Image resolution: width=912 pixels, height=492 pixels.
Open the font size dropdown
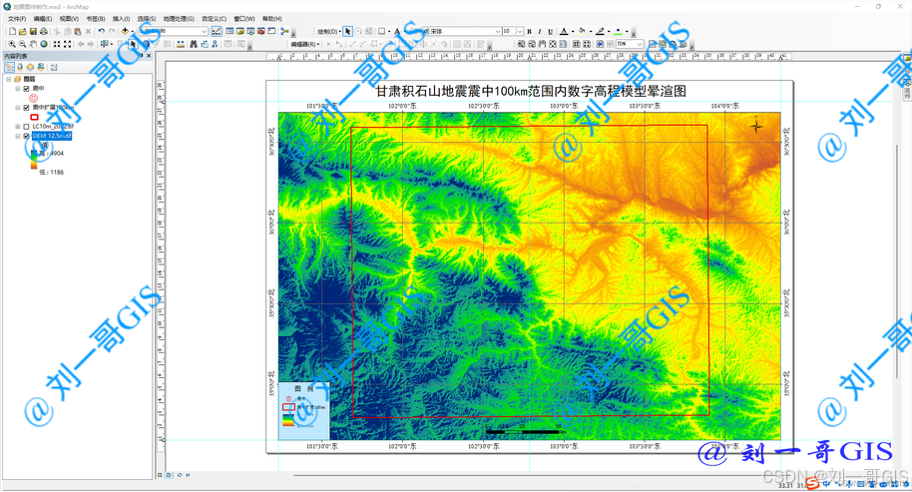(x=520, y=31)
